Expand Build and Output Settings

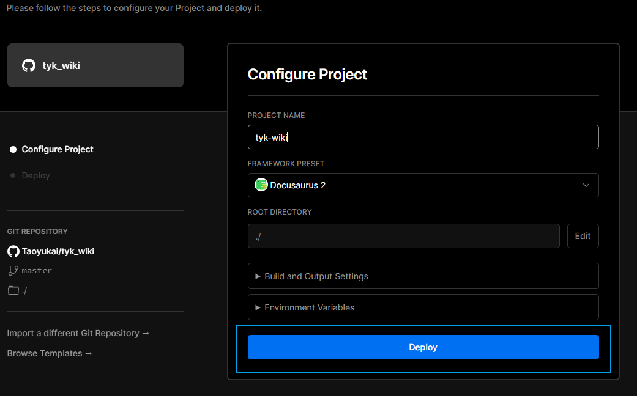(423, 276)
